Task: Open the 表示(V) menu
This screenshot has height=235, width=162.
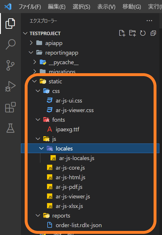Action: coord(106,7)
